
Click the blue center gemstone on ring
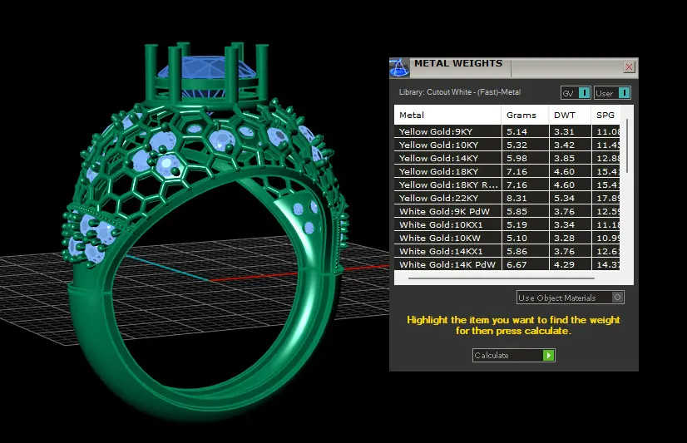(206, 70)
